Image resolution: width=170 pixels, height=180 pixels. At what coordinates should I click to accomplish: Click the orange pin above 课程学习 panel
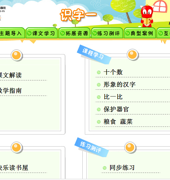[x=133, y=55]
